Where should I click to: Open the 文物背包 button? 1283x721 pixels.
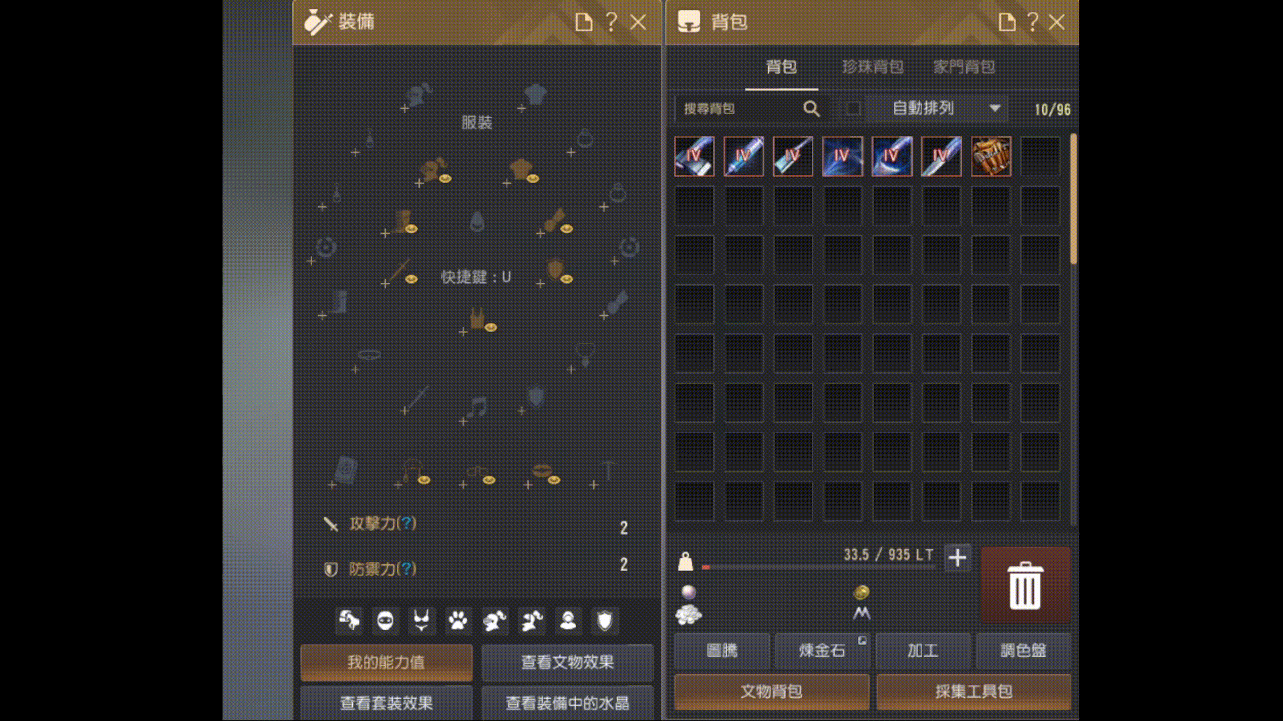[772, 692]
